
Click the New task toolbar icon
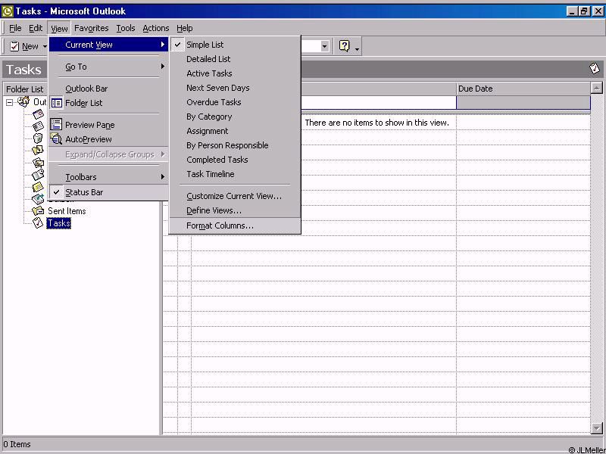[14, 46]
